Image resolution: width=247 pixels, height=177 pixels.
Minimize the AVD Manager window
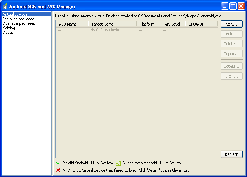point(225,6)
